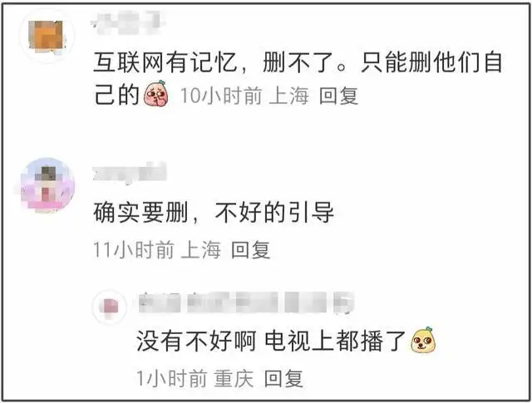
Task: Click the pink shushing emoji in first comment
Action: pyautogui.click(x=156, y=94)
